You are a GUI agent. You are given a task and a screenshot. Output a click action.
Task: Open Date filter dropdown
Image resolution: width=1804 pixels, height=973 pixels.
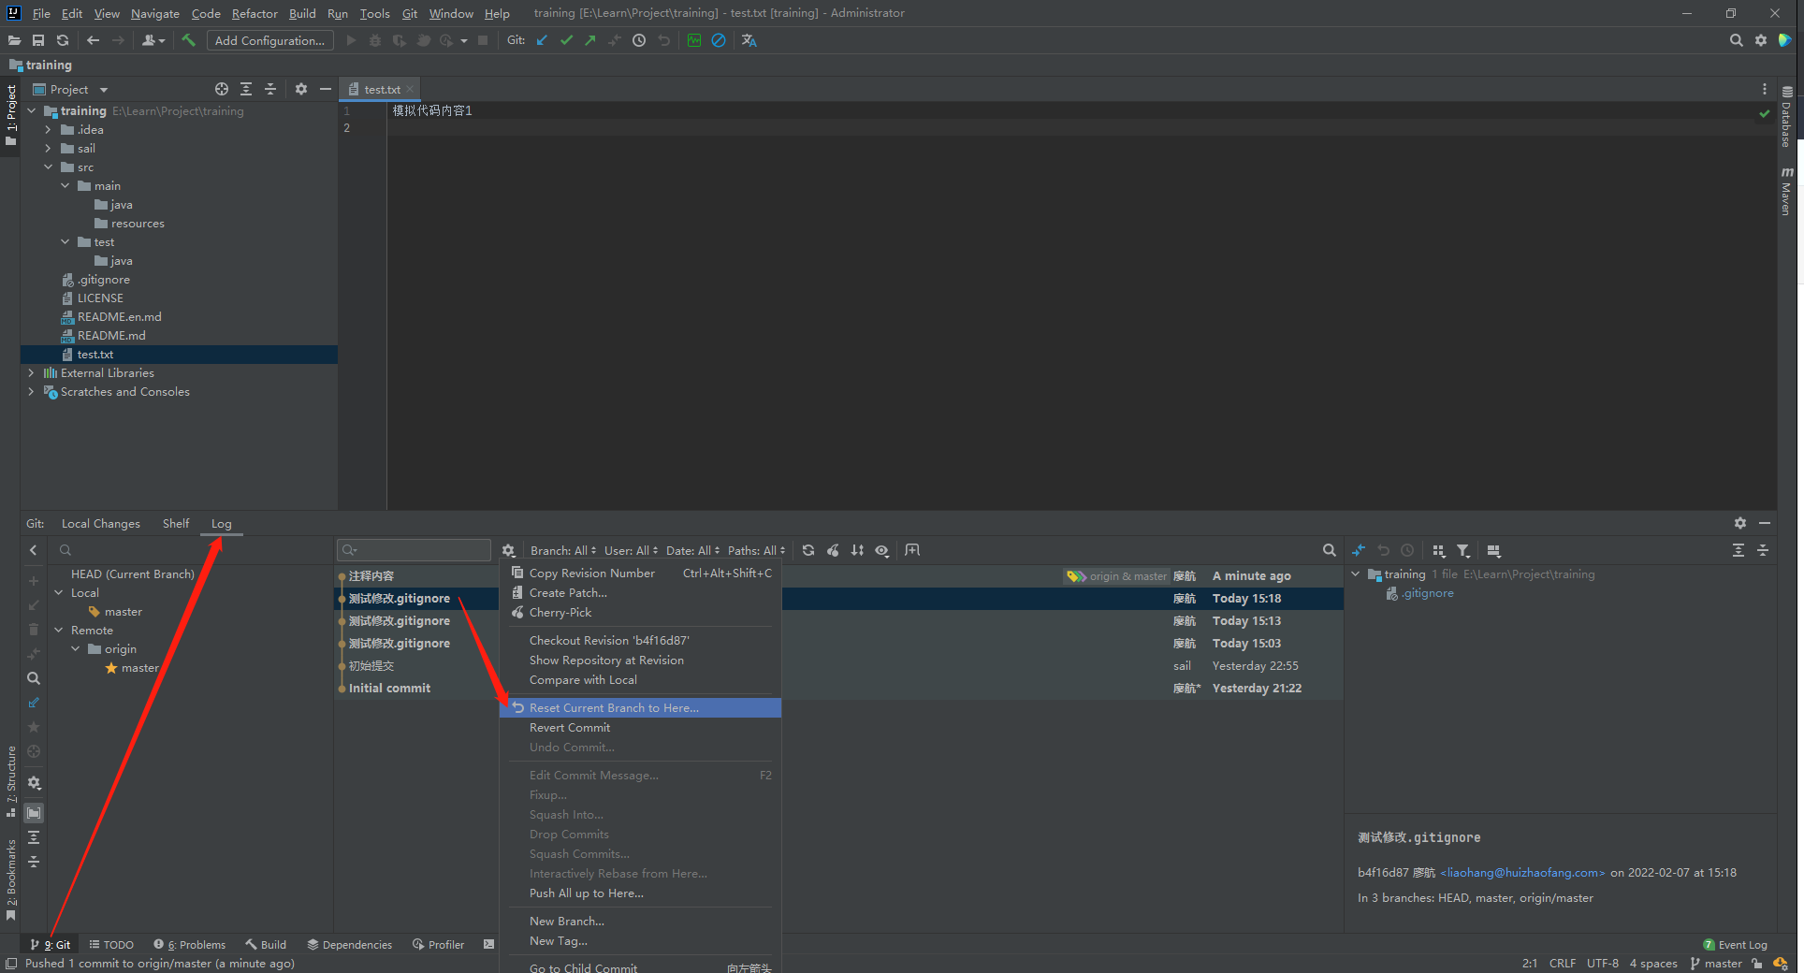692,550
